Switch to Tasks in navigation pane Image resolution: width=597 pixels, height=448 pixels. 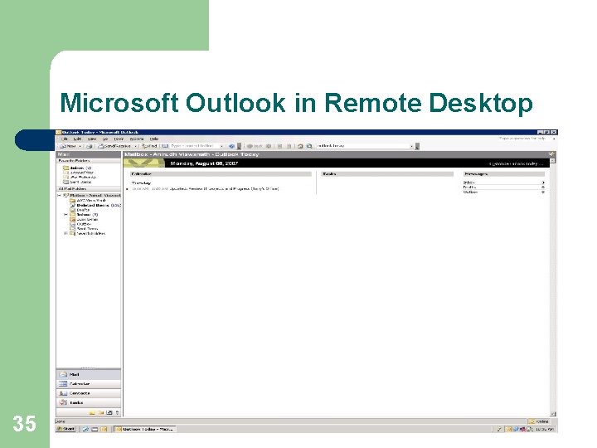pos(89,402)
